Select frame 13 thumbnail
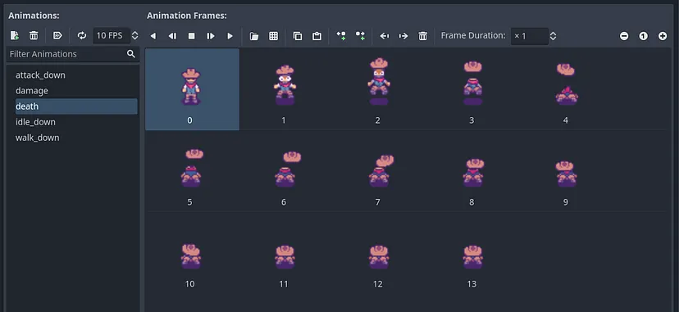679x312 pixels. [473, 253]
